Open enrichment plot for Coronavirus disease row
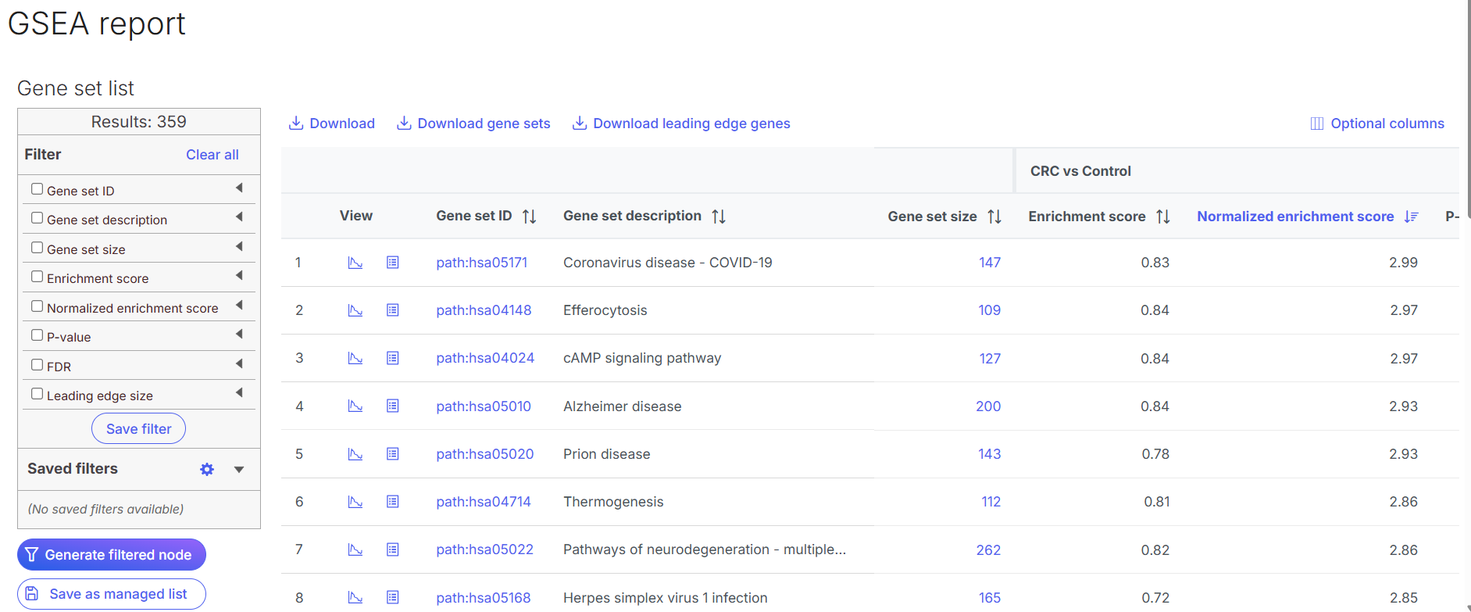The width and height of the screenshot is (1471, 612). 355,263
